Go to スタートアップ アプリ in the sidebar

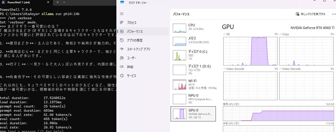(138, 49)
